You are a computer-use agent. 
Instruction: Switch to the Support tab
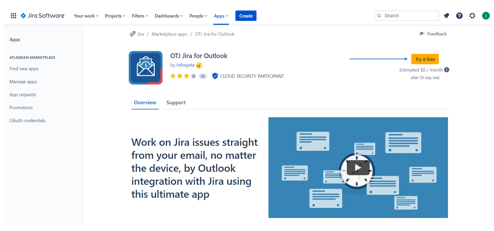click(x=176, y=103)
